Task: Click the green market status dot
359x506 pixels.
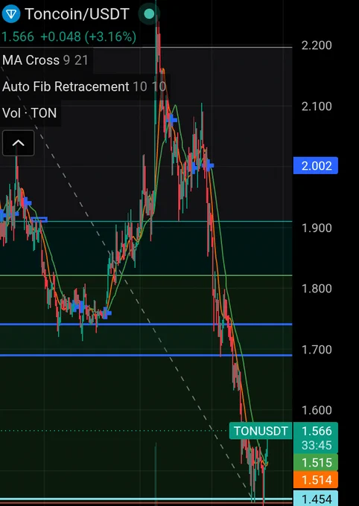Action: pyautogui.click(x=149, y=14)
